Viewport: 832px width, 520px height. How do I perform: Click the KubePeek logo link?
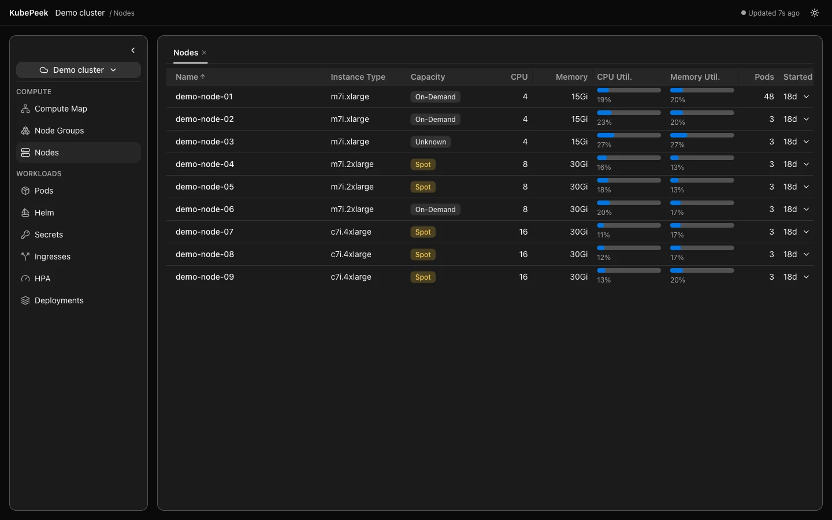coord(29,13)
